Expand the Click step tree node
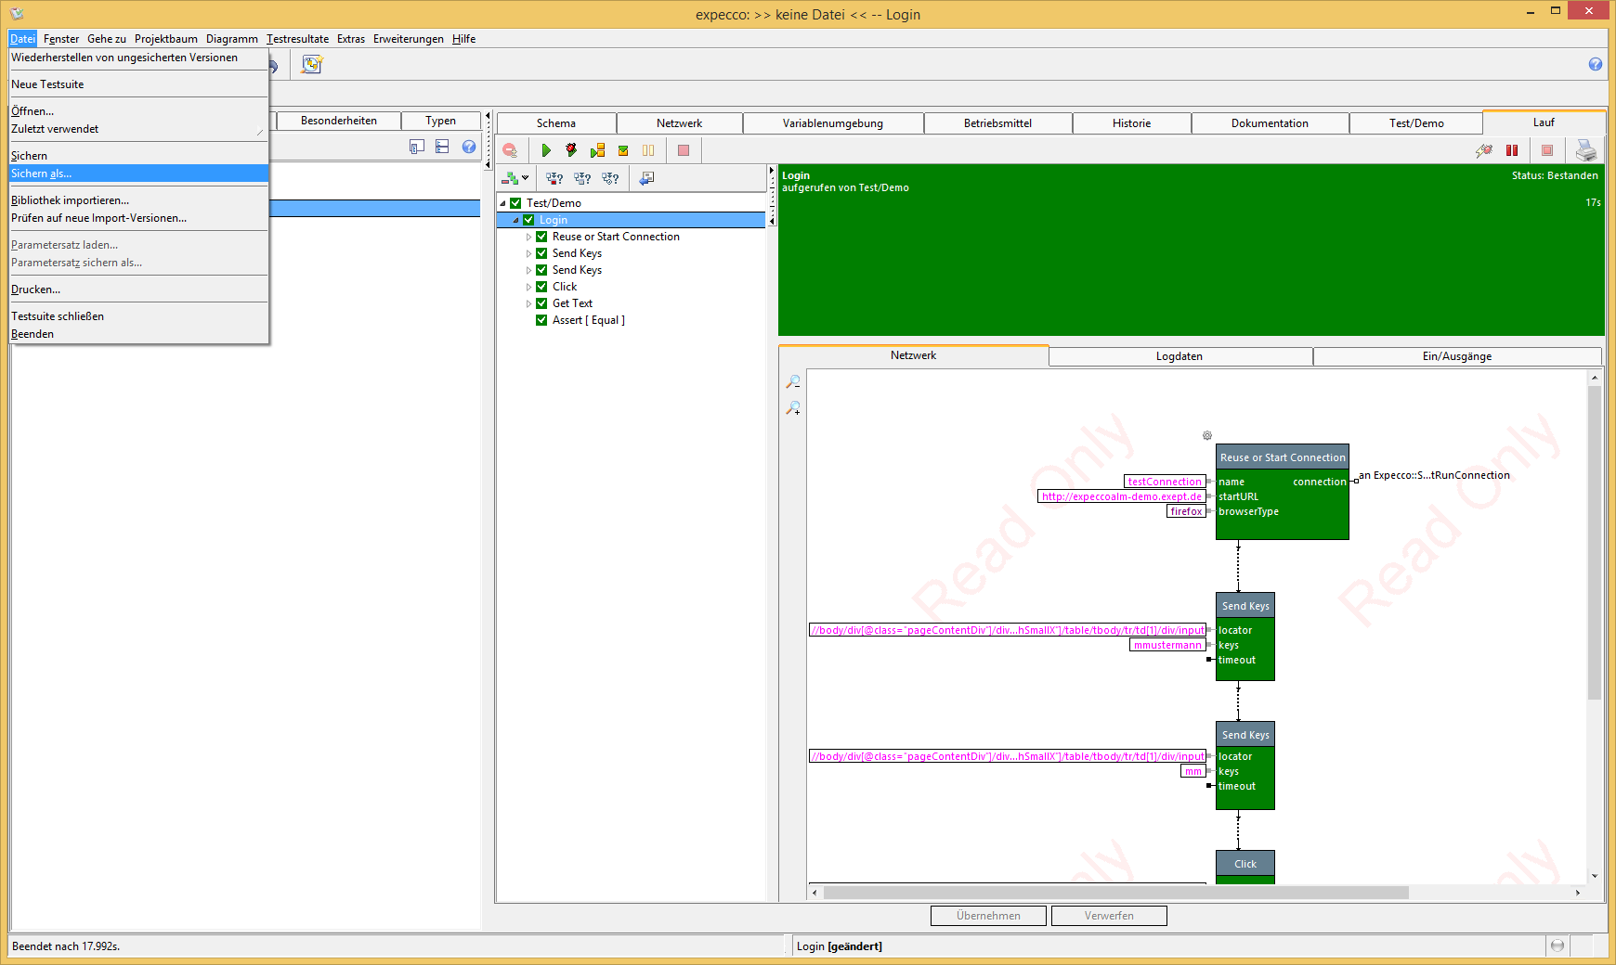The image size is (1616, 965). [x=529, y=287]
